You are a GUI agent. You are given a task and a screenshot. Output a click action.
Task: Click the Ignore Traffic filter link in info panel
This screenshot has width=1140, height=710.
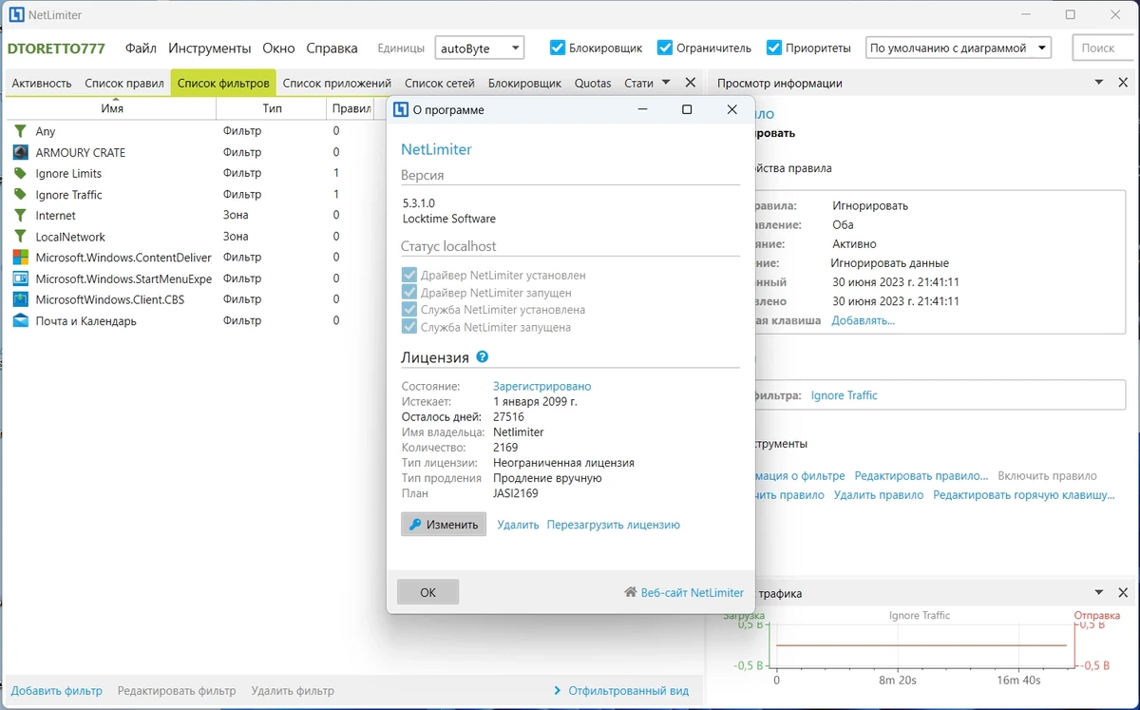(845, 395)
